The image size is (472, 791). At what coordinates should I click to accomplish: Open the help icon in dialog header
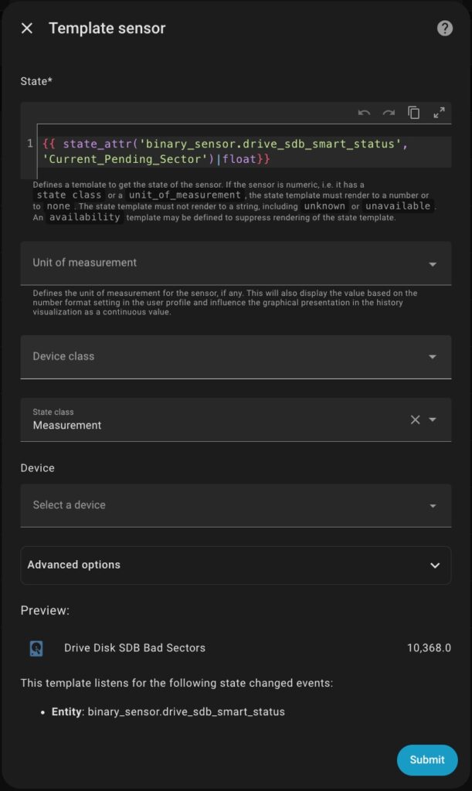click(x=445, y=29)
